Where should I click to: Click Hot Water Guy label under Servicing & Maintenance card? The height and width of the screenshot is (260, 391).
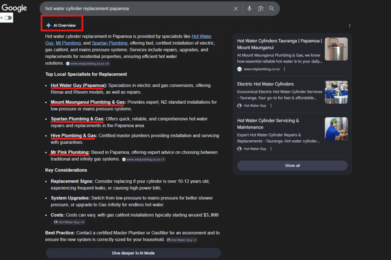(x=255, y=149)
